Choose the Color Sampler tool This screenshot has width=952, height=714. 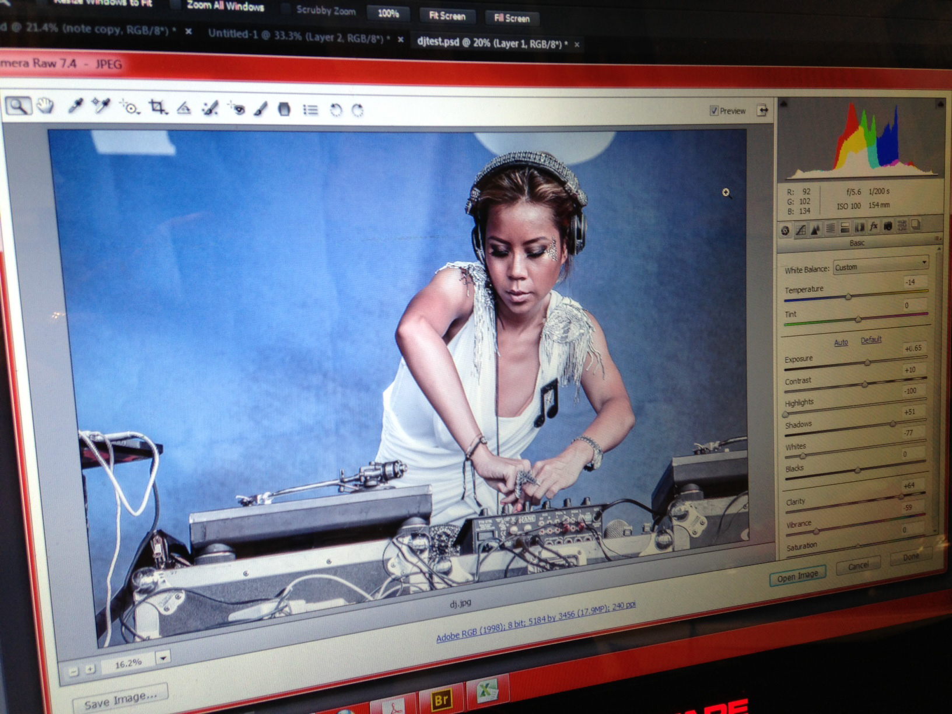tap(101, 106)
